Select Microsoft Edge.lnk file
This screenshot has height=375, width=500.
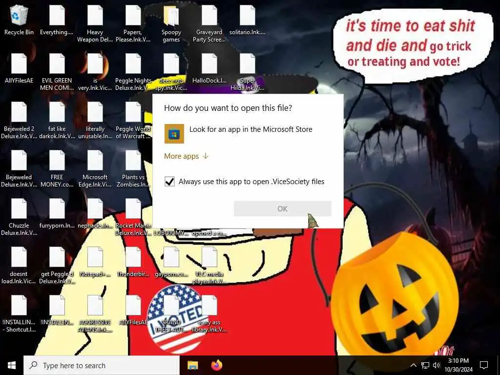pyautogui.click(x=95, y=169)
